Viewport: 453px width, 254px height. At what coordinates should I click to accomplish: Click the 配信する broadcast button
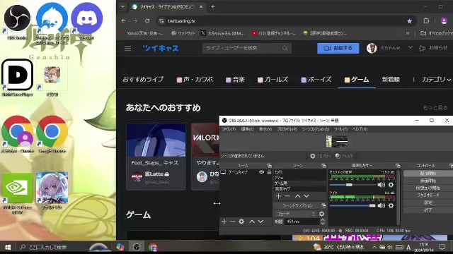pyautogui.click(x=338, y=48)
